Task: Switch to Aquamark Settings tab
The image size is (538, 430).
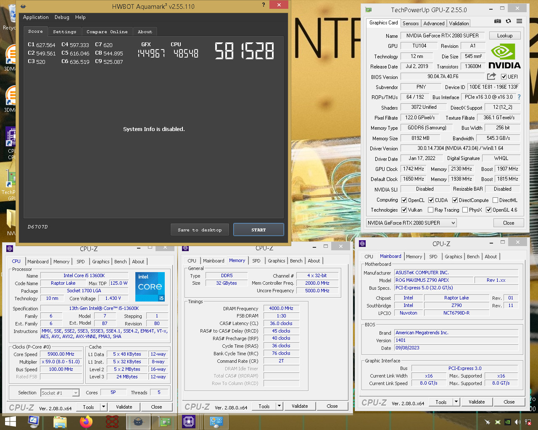Action: [x=65, y=31]
